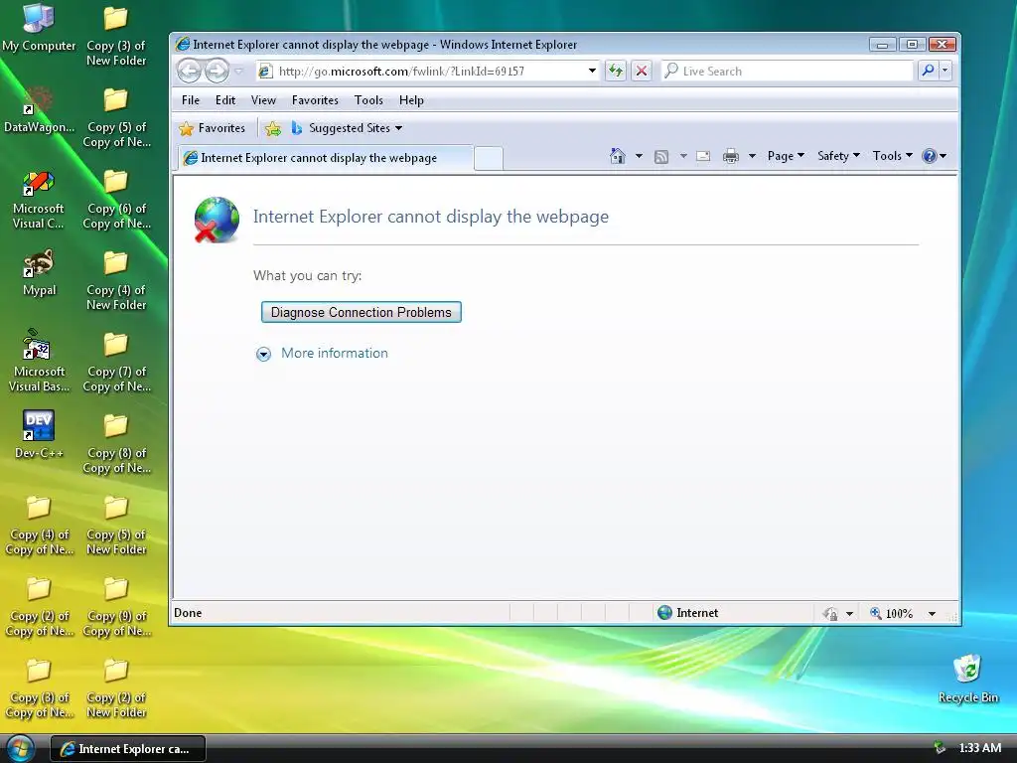This screenshot has height=763, width=1017.
Task: Click the Windows Start orb
Action: 20,749
